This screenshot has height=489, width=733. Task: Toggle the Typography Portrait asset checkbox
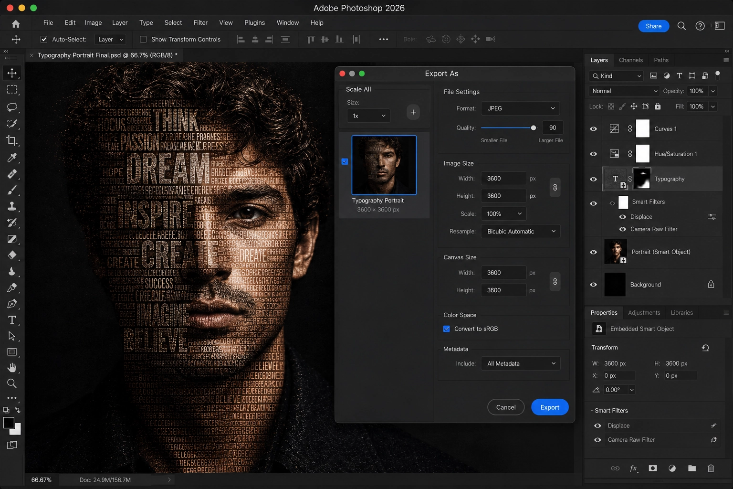[345, 162]
